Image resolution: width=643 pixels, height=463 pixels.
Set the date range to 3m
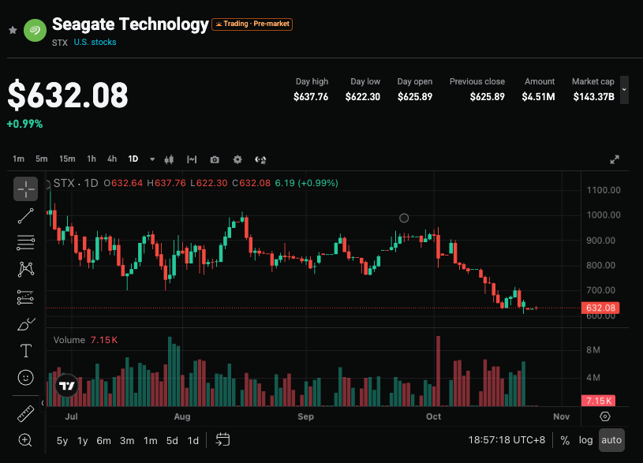[x=127, y=441]
